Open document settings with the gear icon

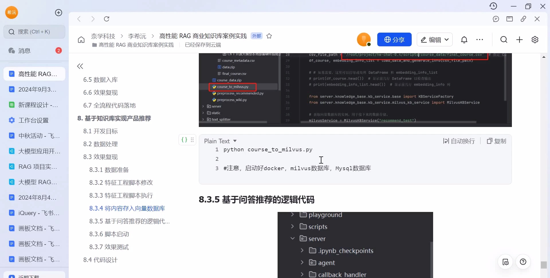(x=535, y=39)
